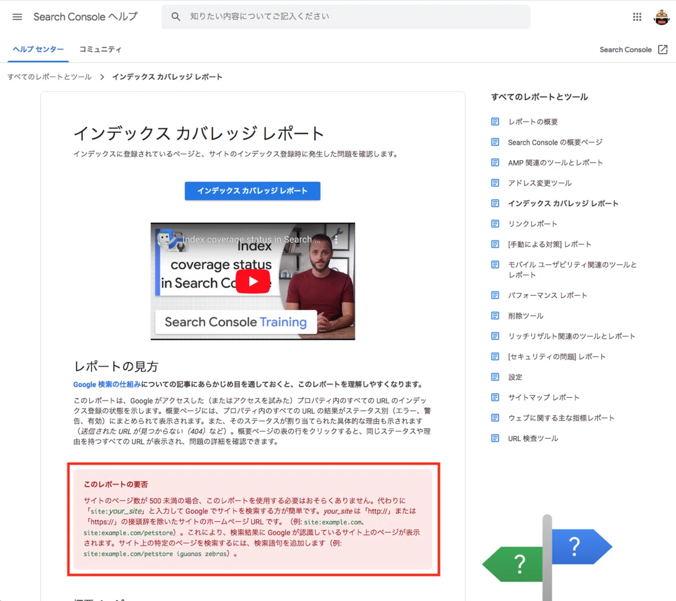The width and height of the screenshot is (676, 601).
Task: Open the hamburger main menu
Action: (17, 17)
